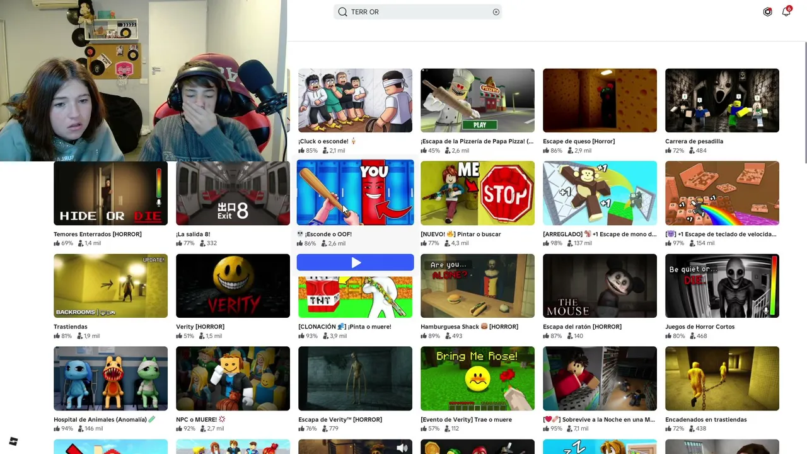The width and height of the screenshot is (807, 454).
Task: Click the '[CLONACIÓN] ¡Pinta o muere!' title
Action: coord(345,327)
